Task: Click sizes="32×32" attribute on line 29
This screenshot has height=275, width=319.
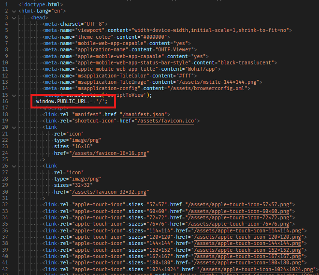Action: coord(73,185)
